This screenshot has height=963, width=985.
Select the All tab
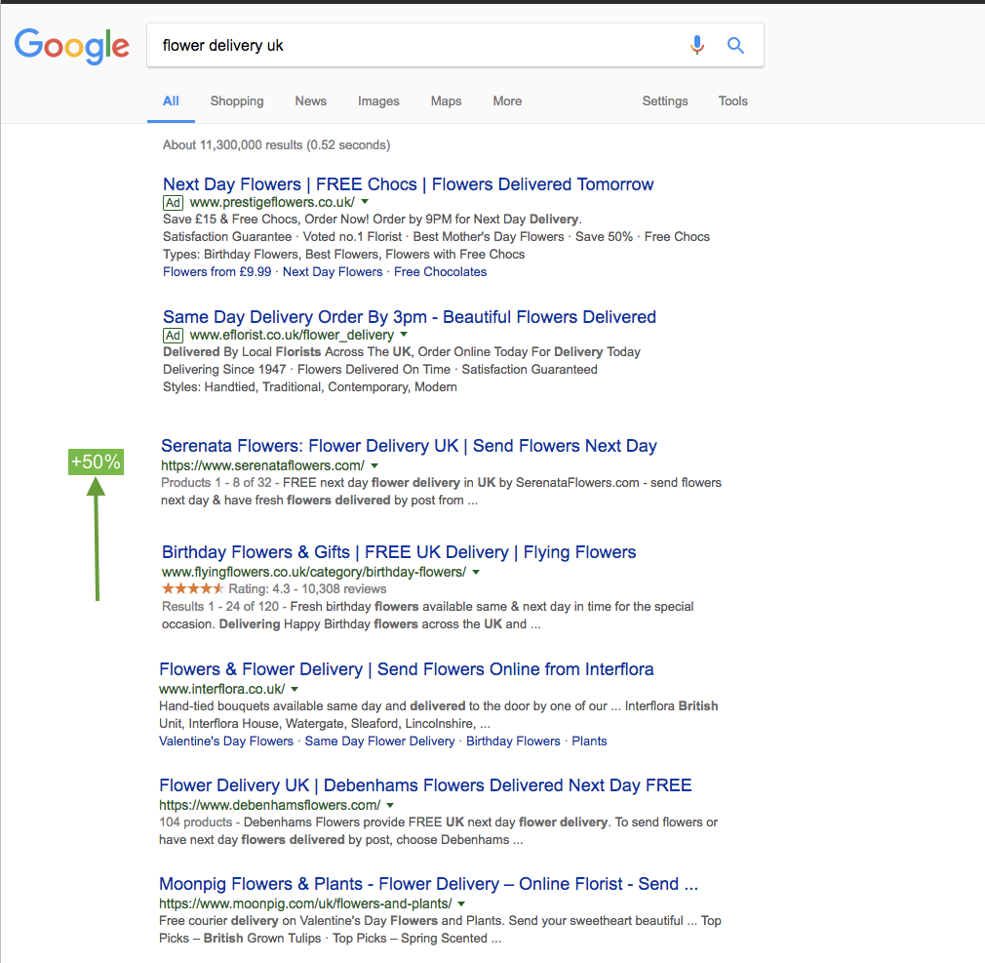[x=171, y=101]
